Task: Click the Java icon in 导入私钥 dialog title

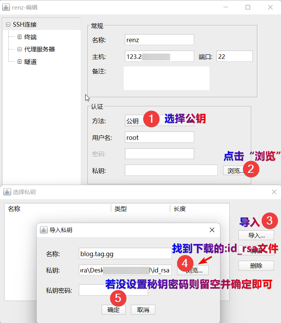Action: point(43,230)
